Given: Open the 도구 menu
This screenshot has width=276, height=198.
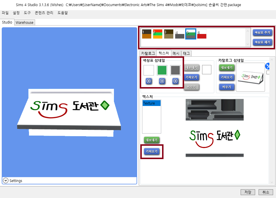Looking at the screenshot, I should [27, 13].
